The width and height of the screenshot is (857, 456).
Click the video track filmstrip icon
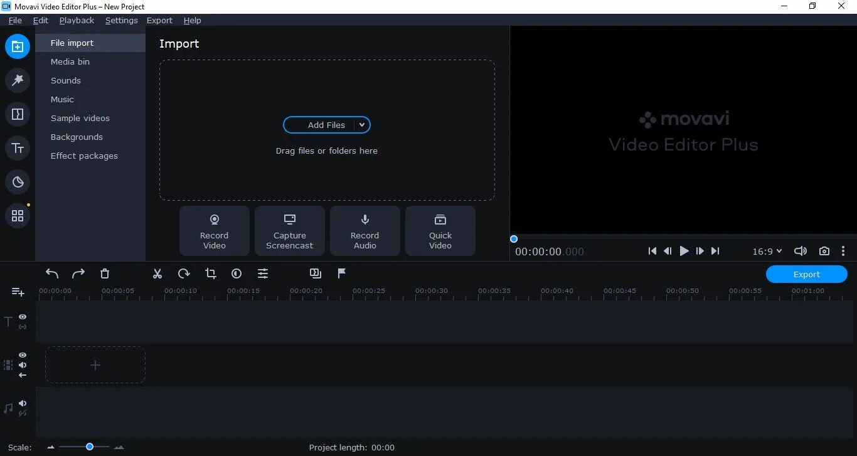8,365
